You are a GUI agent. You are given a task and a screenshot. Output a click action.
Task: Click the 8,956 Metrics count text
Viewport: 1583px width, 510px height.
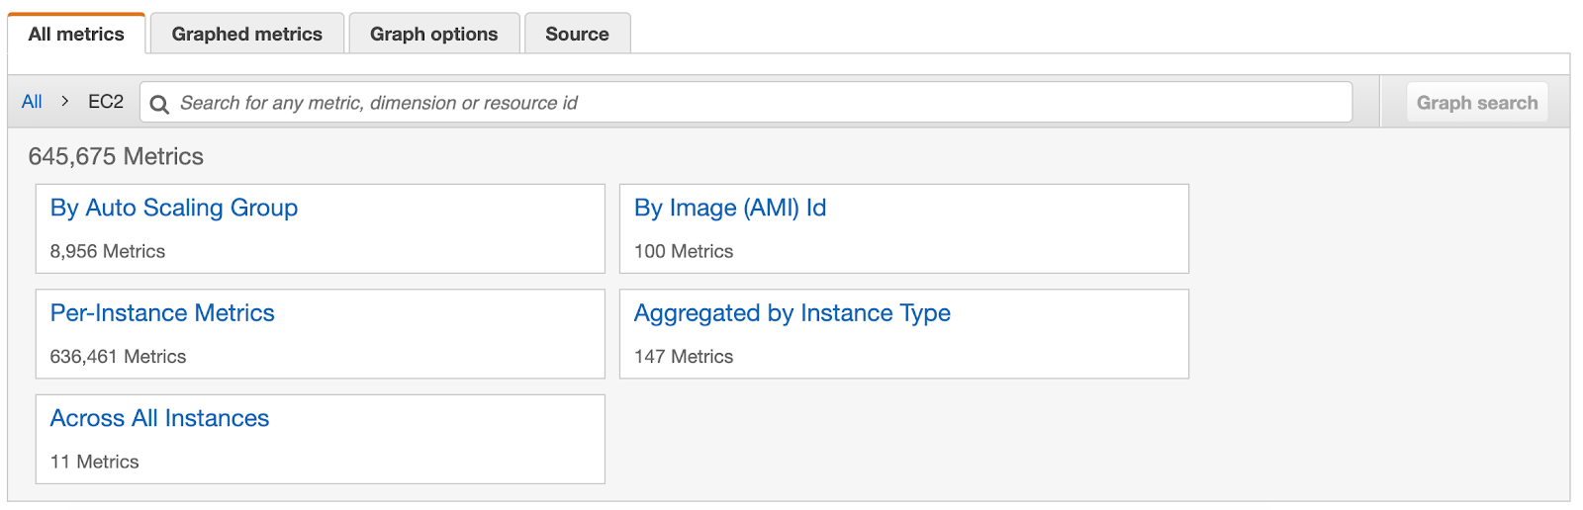tap(108, 251)
